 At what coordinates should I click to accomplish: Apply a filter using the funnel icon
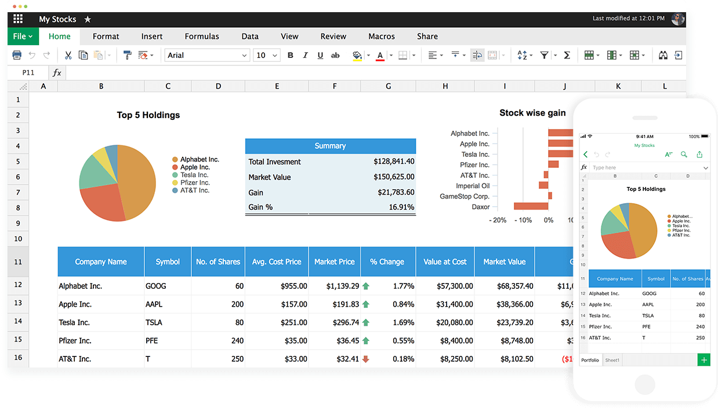[x=544, y=55]
